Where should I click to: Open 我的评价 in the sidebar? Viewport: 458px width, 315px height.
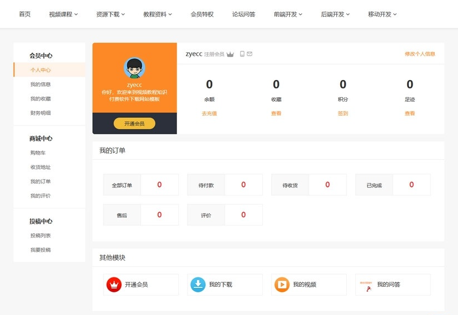tap(40, 196)
